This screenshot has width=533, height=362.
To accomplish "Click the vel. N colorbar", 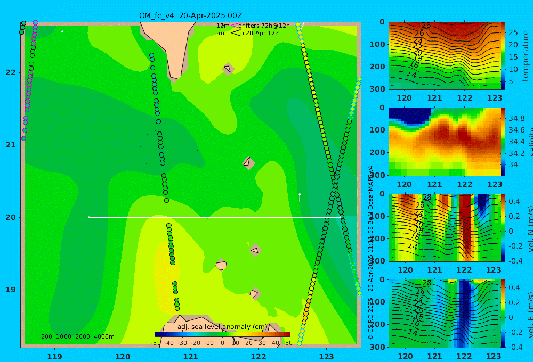I will tap(503, 227).
